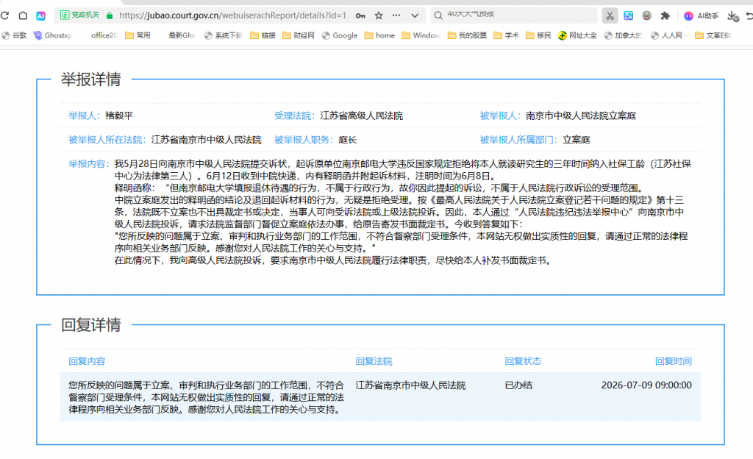Screen dimensions: 753x459
Task: Launch the AI助手 assistant button
Action: click(701, 16)
